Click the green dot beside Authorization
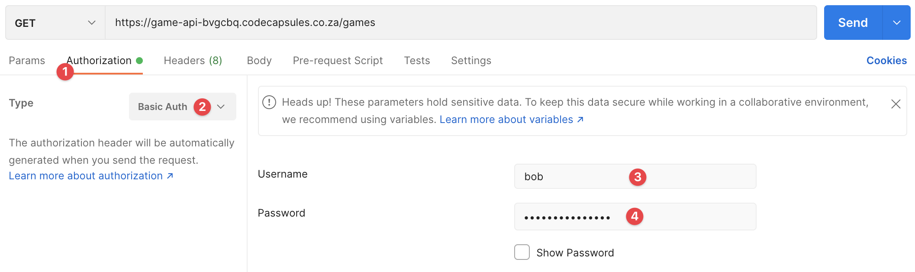 pos(139,61)
